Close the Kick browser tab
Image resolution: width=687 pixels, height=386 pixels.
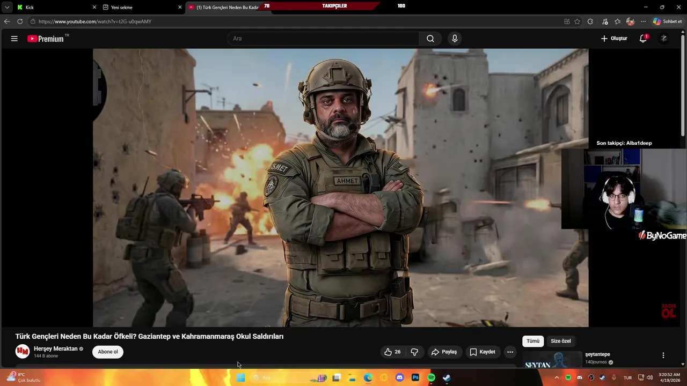94,7
